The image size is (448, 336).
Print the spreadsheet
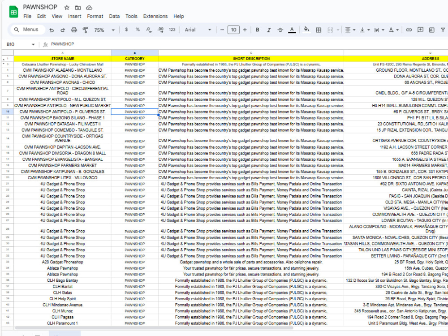[x=74, y=30]
